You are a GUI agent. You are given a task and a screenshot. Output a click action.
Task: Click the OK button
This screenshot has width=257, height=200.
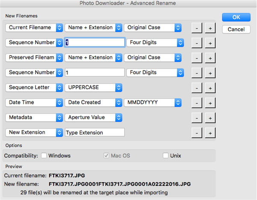236,17
